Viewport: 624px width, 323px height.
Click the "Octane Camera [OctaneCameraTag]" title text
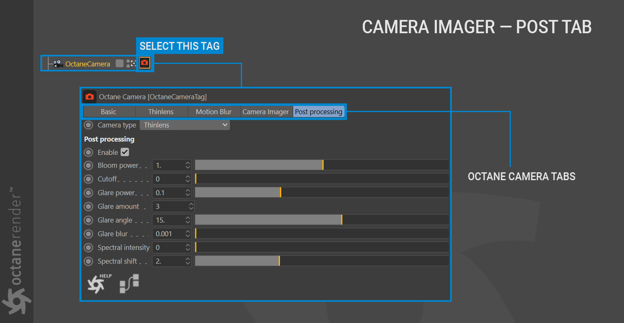coord(153,97)
